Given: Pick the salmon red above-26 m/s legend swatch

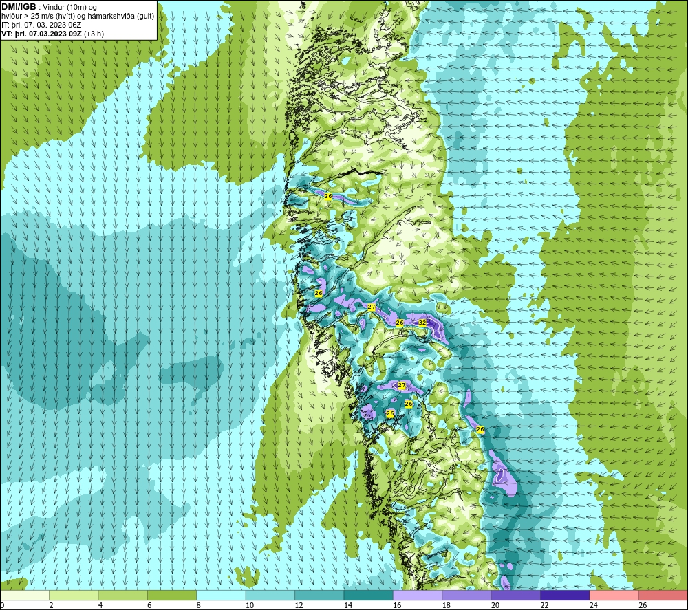Looking at the screenshot, I should [663, 595].
